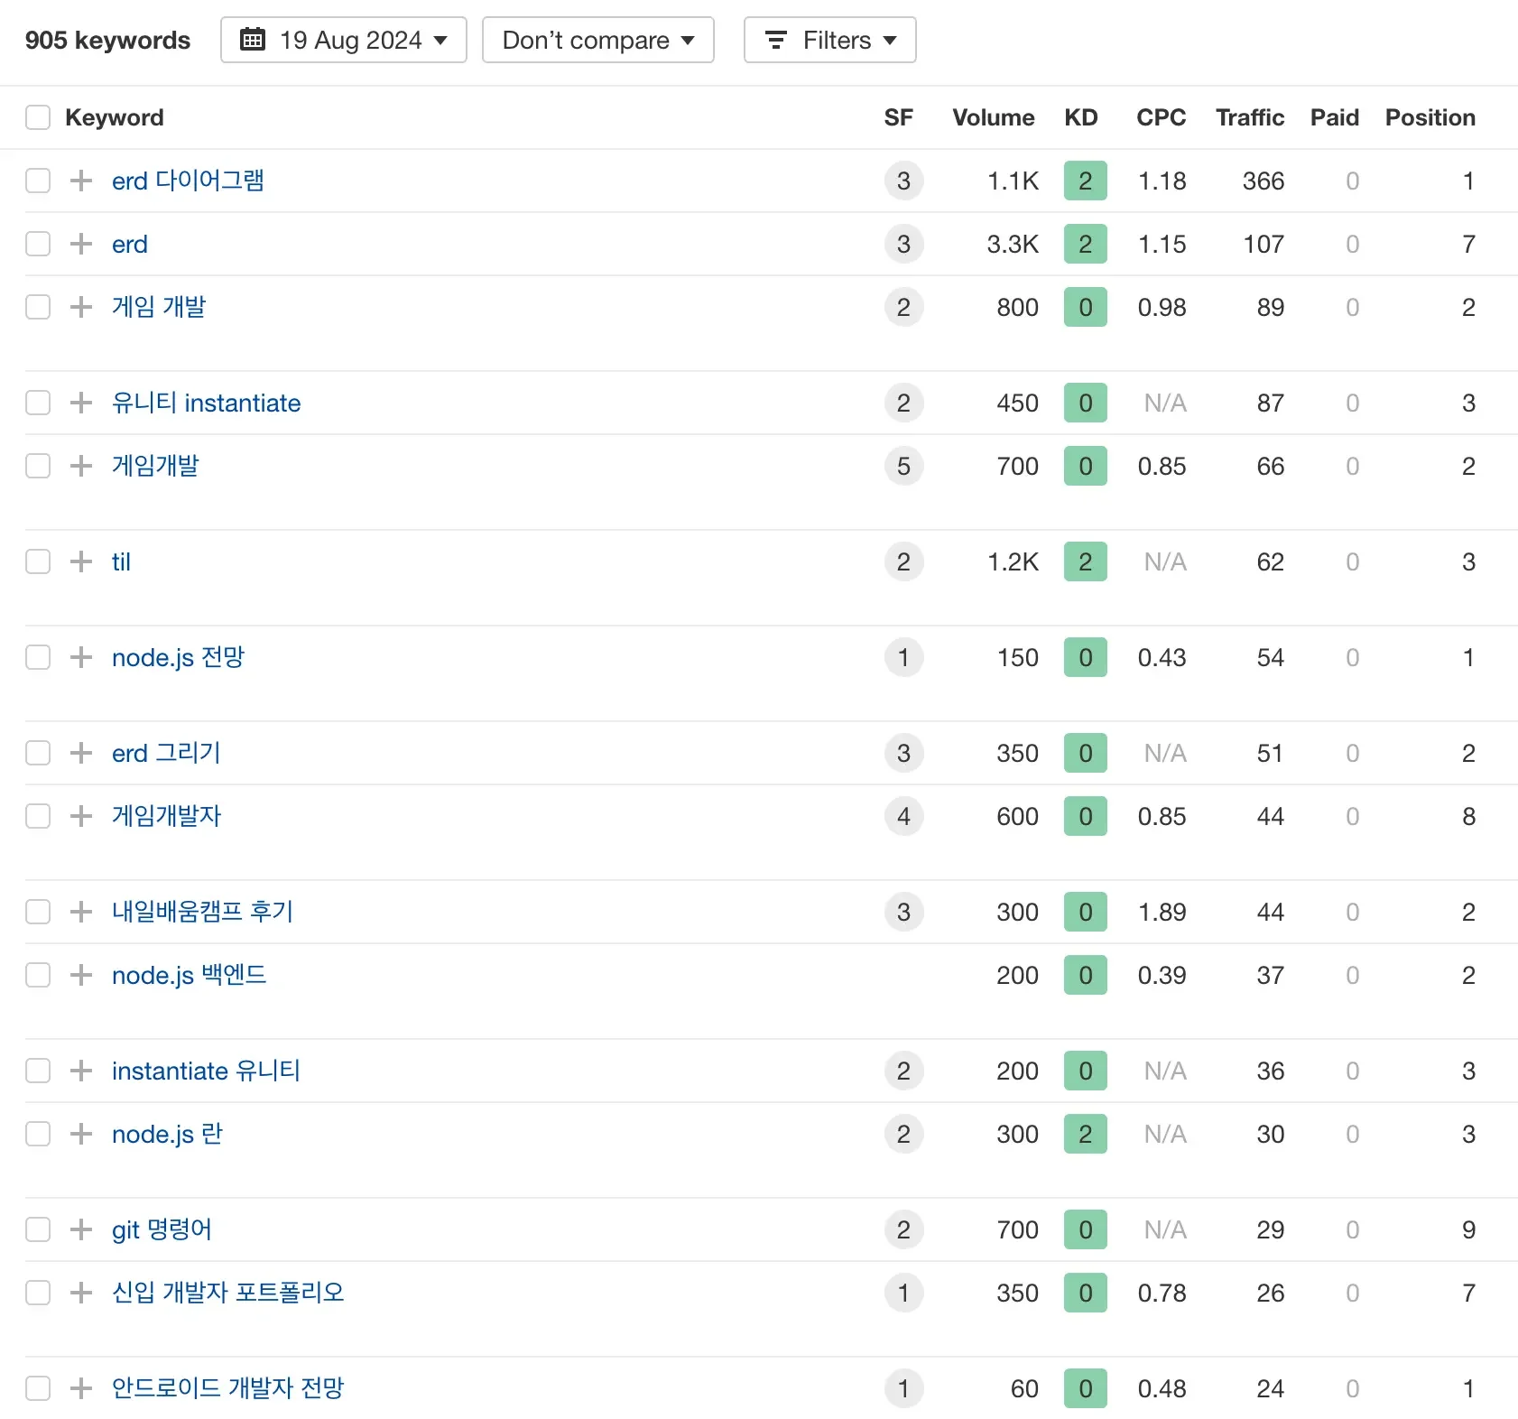Click the plus icon beside 'erd 다이어그램'
The image size is (1518, 1419).
click(x=81, y=181)
